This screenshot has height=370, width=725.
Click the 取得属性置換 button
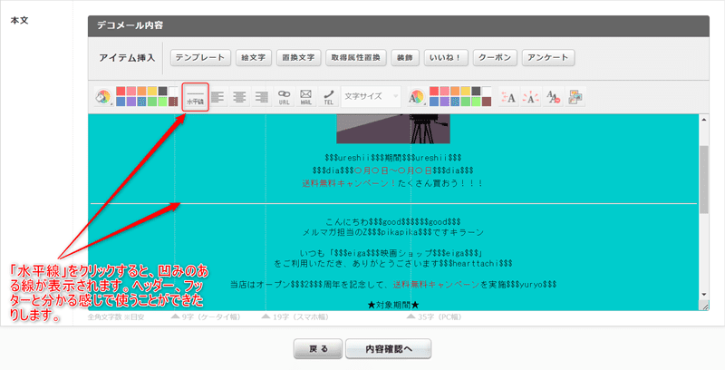coord(355,58)
